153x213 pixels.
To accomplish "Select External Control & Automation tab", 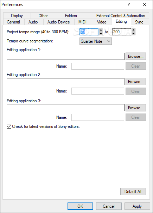I will 117,16.
